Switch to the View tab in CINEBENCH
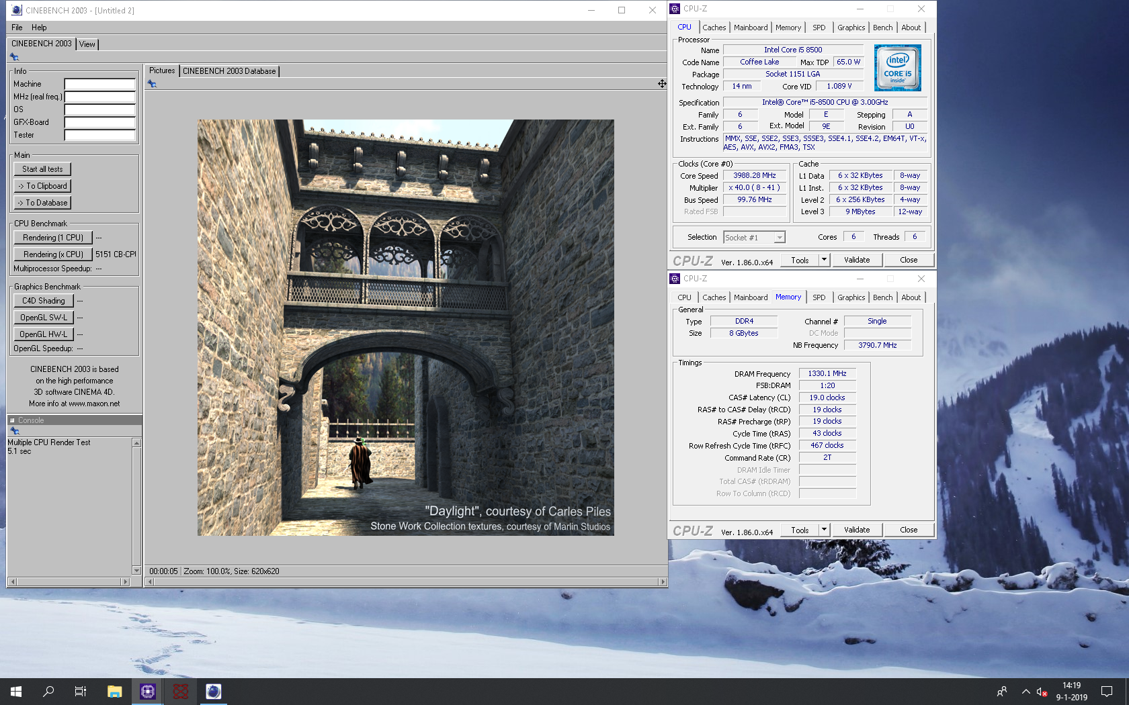 [x=87, y=44]
